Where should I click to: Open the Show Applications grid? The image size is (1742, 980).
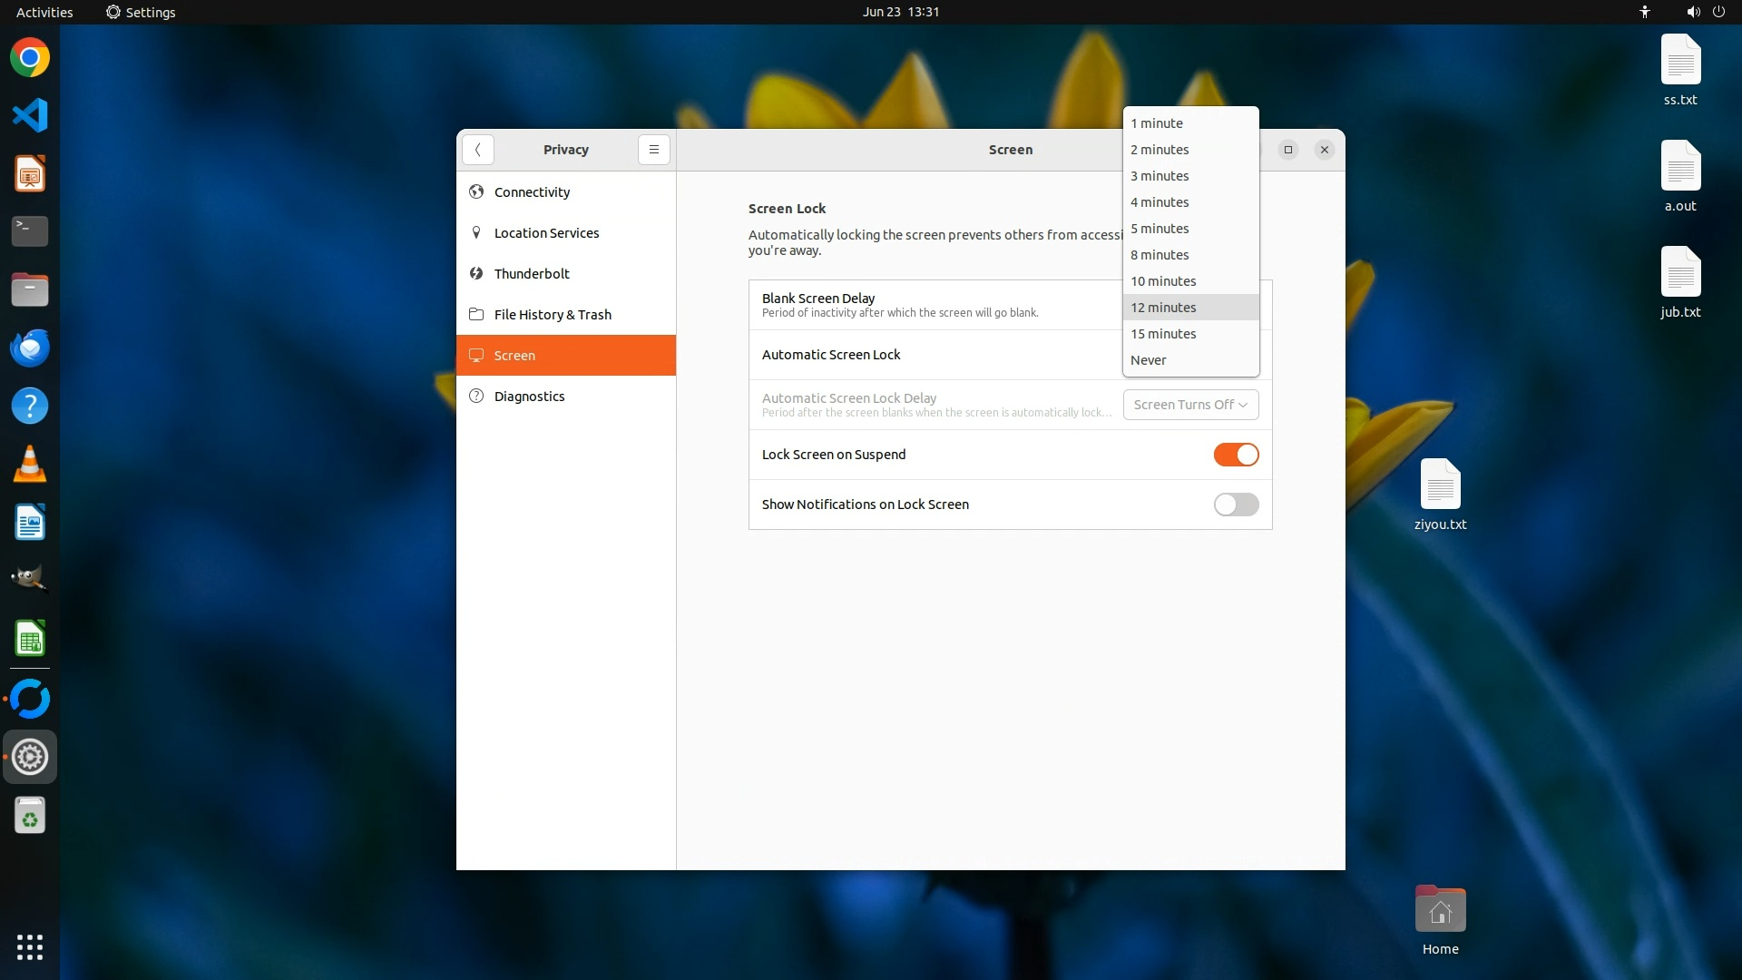coord(30,946)
